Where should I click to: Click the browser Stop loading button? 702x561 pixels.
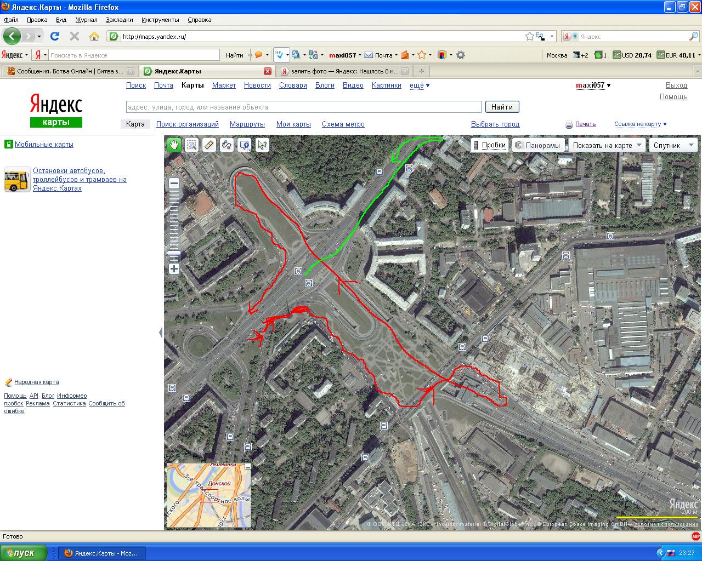pos(75,36)
